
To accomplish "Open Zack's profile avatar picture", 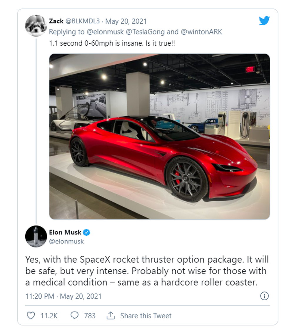I will tap(36, 25).
